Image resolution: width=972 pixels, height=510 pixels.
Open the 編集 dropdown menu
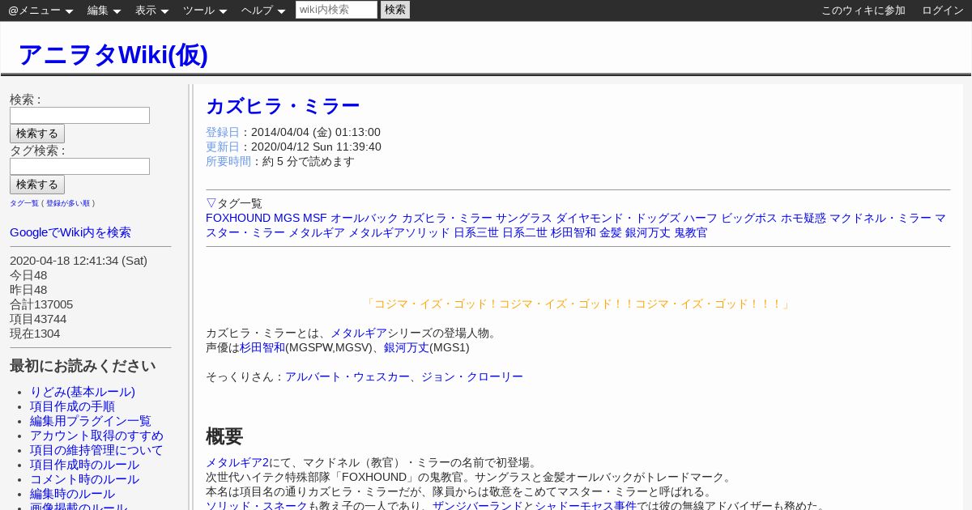tap(104, 11)
